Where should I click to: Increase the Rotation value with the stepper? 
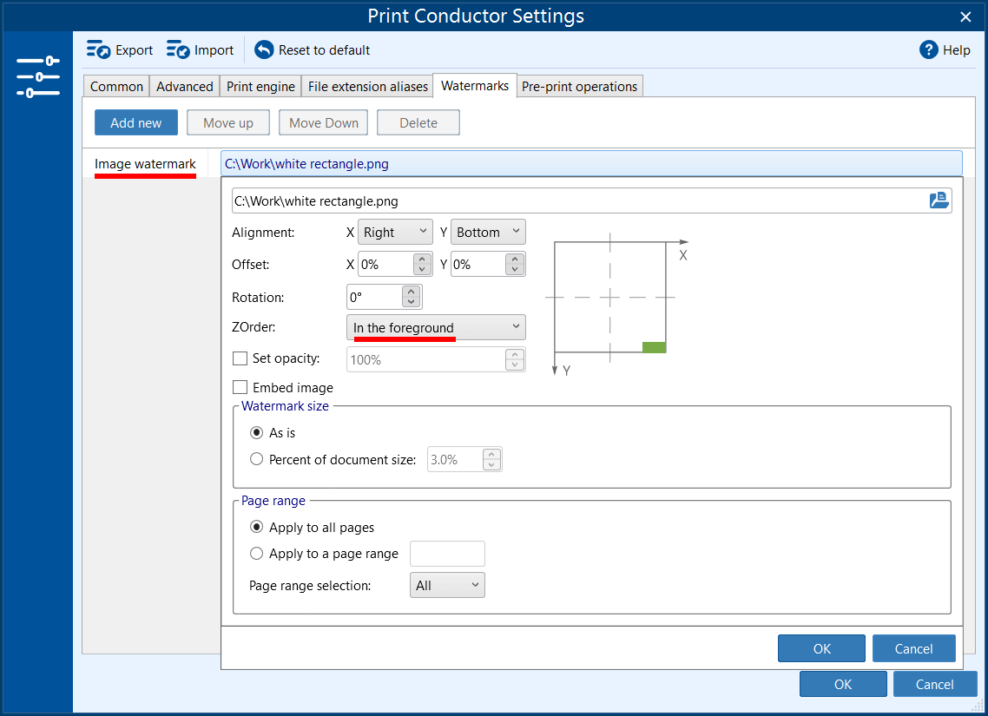412,292
